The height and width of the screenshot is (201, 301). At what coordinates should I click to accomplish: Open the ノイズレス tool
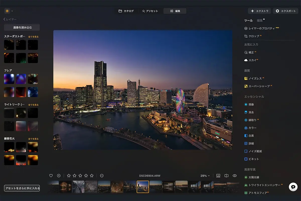(254, 78)
